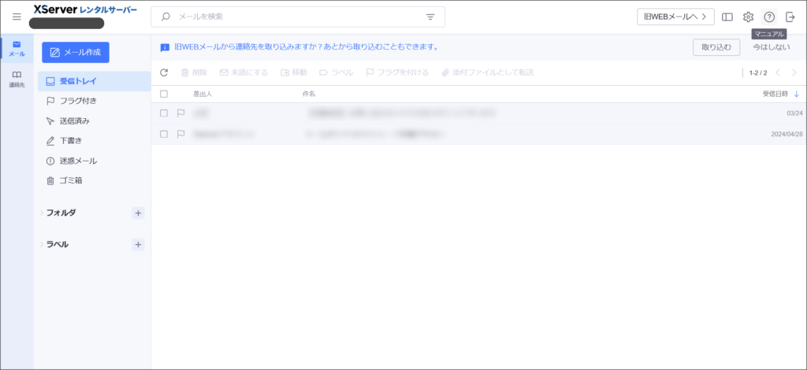Open message dated 2024/04/28
This screenshot has width=807, height=370.
tap(478, 134)
